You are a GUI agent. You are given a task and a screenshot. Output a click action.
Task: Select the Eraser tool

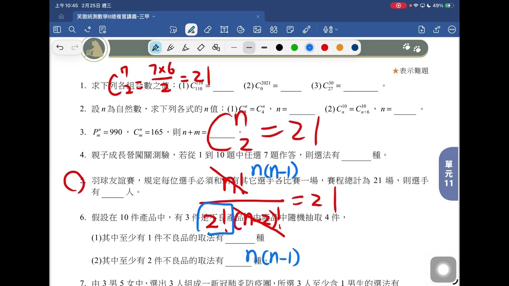pos(208,29)
